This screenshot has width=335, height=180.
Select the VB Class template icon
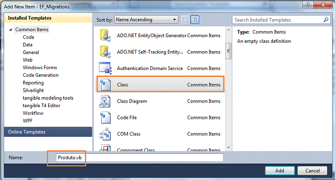click(105, 85)
